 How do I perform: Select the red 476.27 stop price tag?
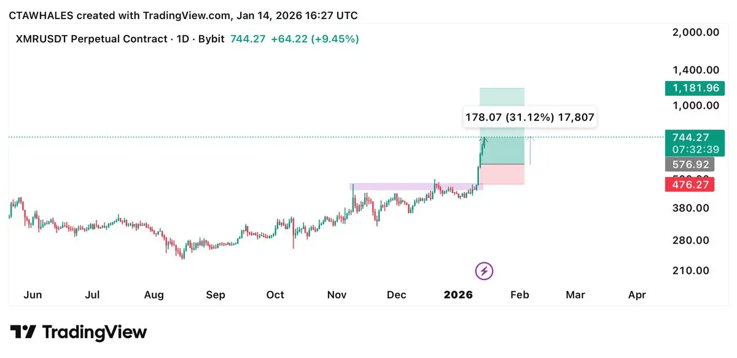point(689,184)
